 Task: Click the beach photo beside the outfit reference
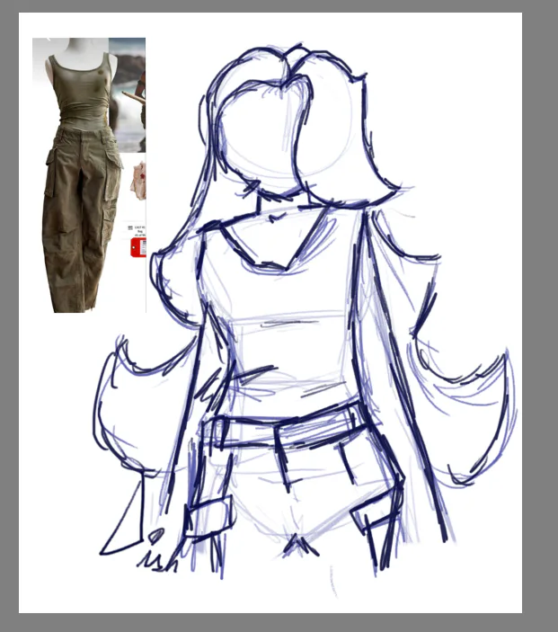pyautogui.click(x=127, y=95)
